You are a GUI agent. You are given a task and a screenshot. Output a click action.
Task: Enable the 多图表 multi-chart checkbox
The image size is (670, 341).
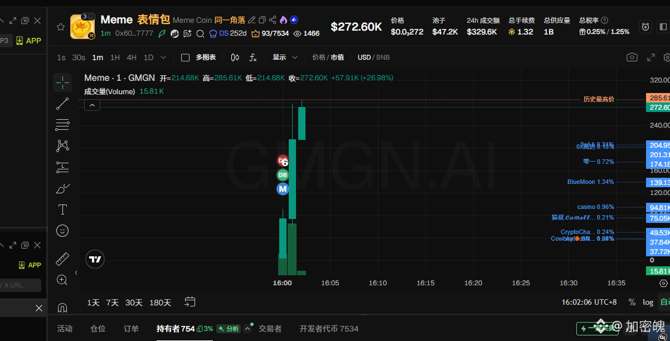(186, 57)
